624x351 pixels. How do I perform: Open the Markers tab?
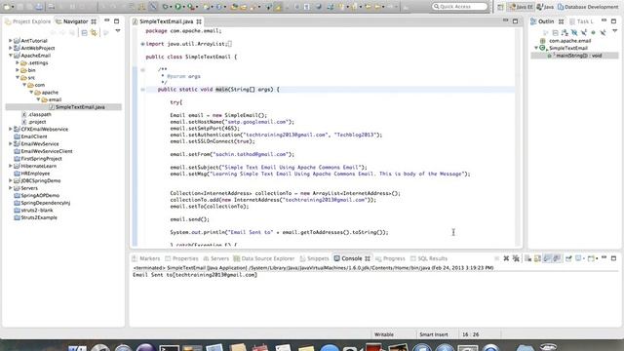tap(145, 258)
